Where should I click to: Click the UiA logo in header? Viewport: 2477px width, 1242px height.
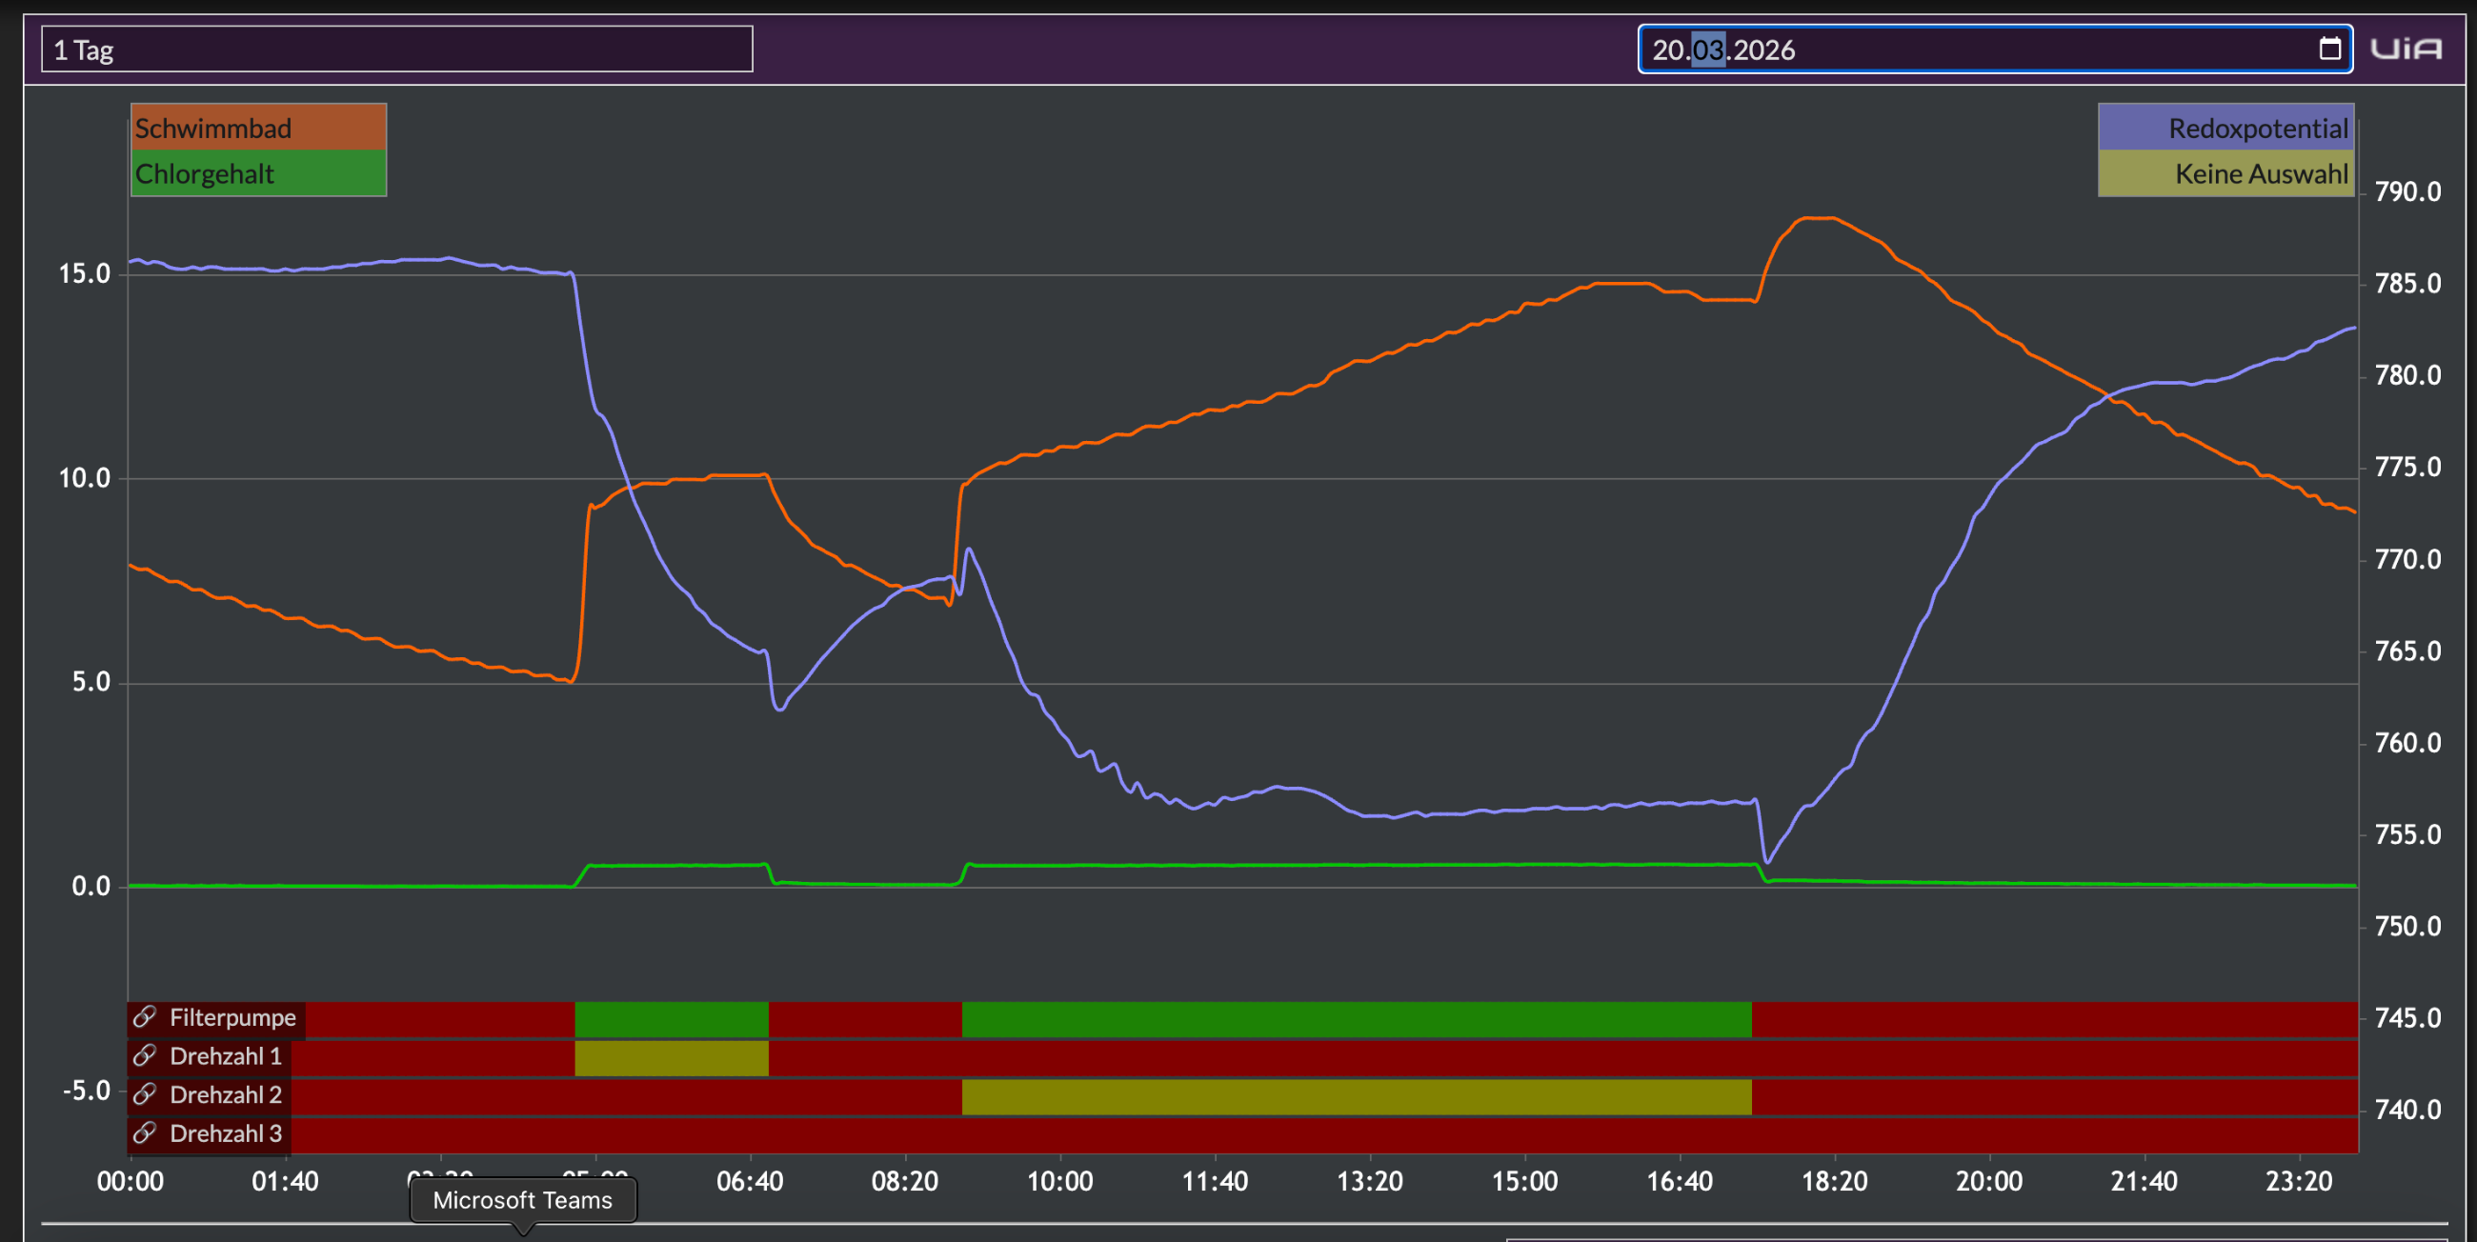tap(2406, 49)
